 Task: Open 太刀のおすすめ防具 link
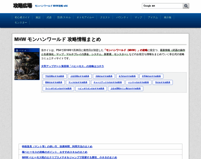127,76
